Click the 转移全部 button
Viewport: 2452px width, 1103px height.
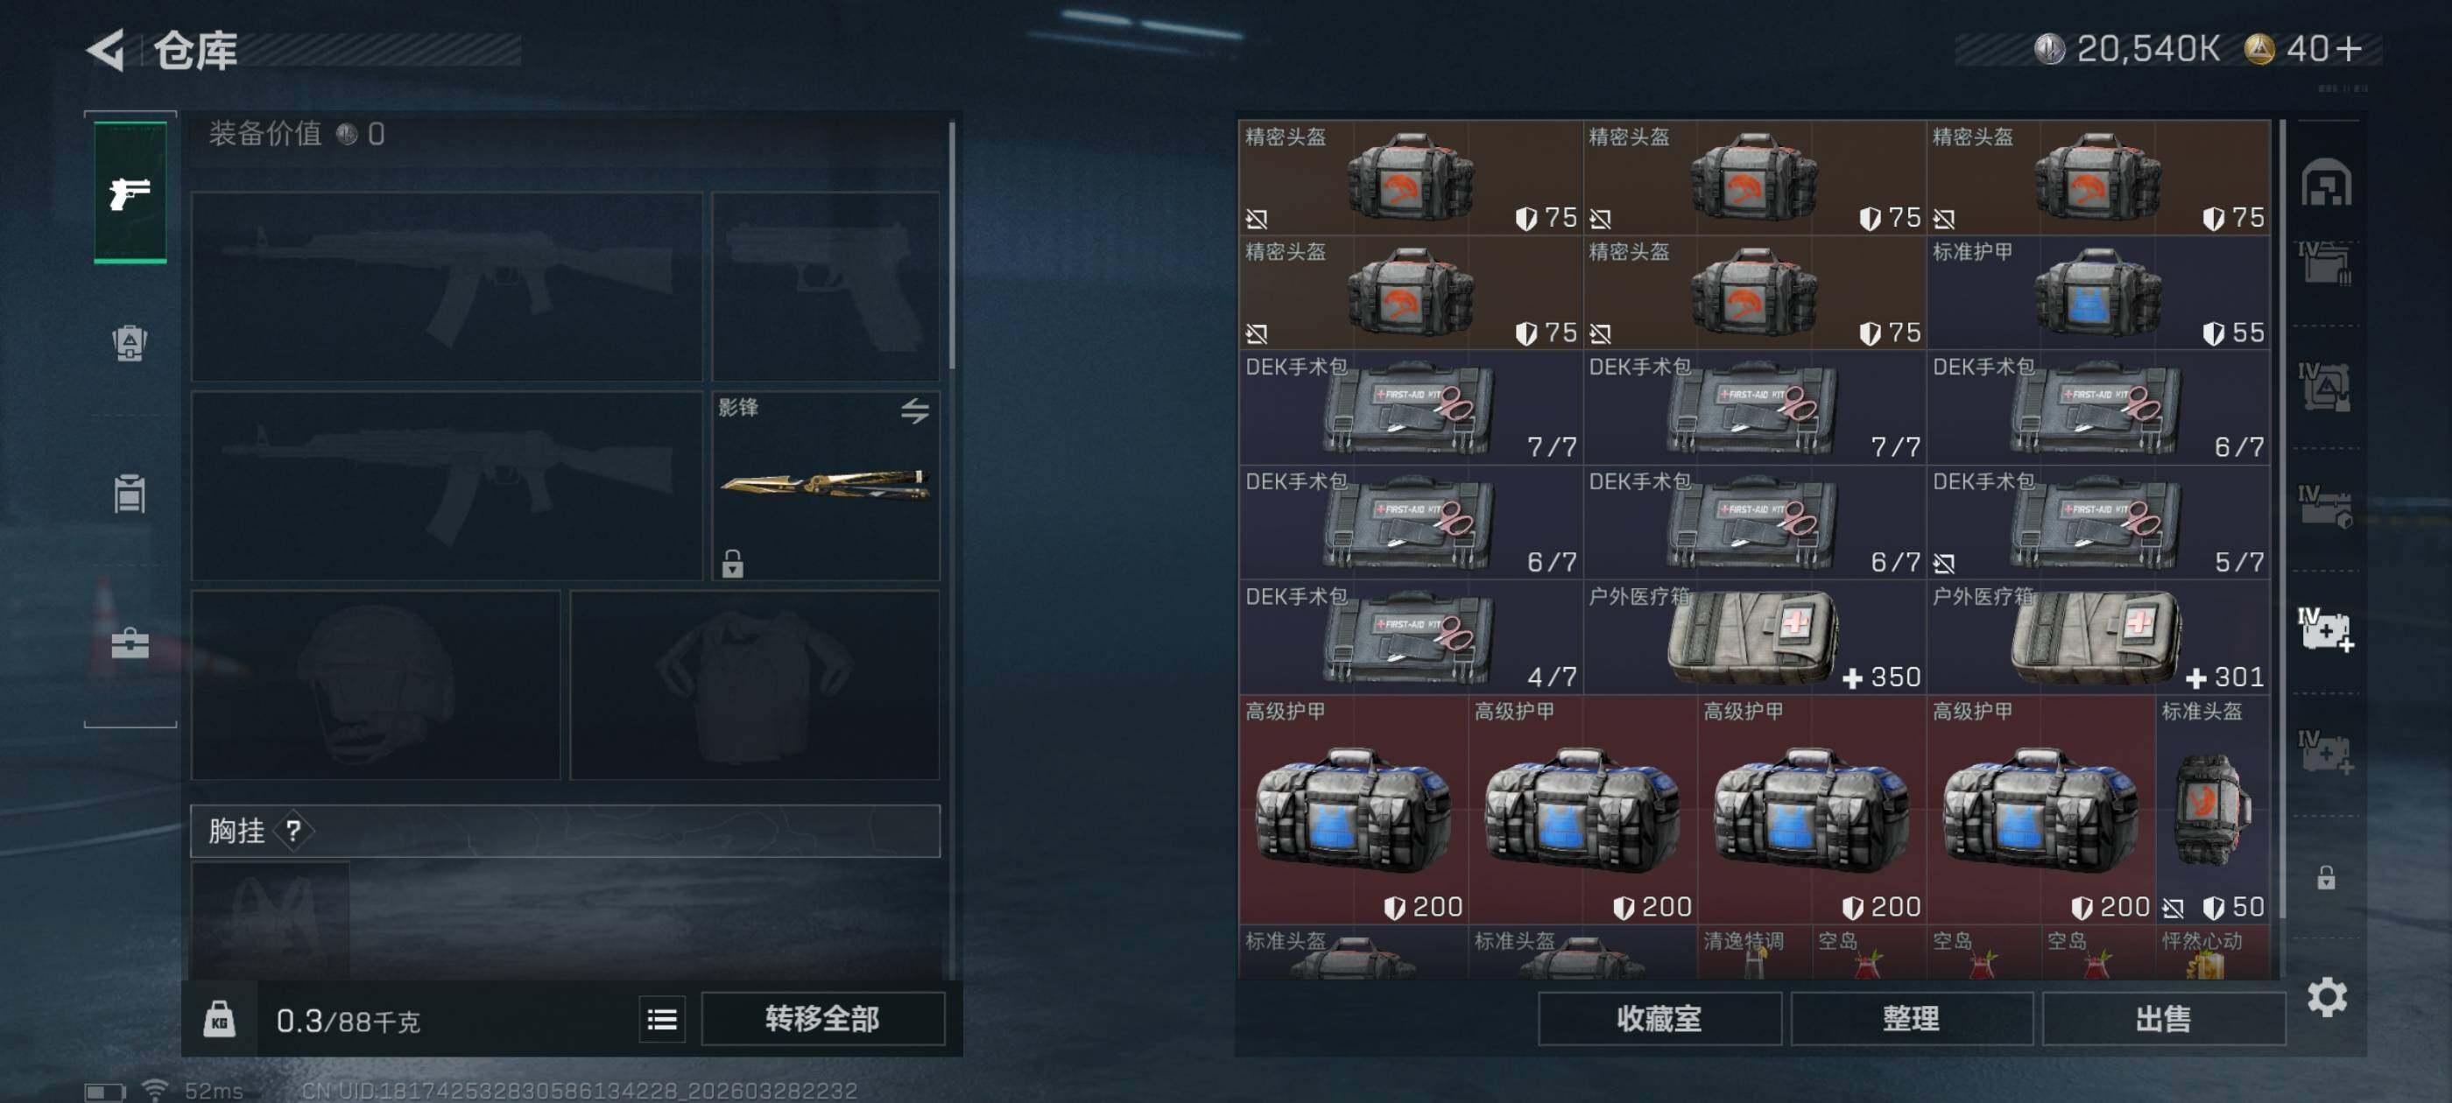(822, 1019)
